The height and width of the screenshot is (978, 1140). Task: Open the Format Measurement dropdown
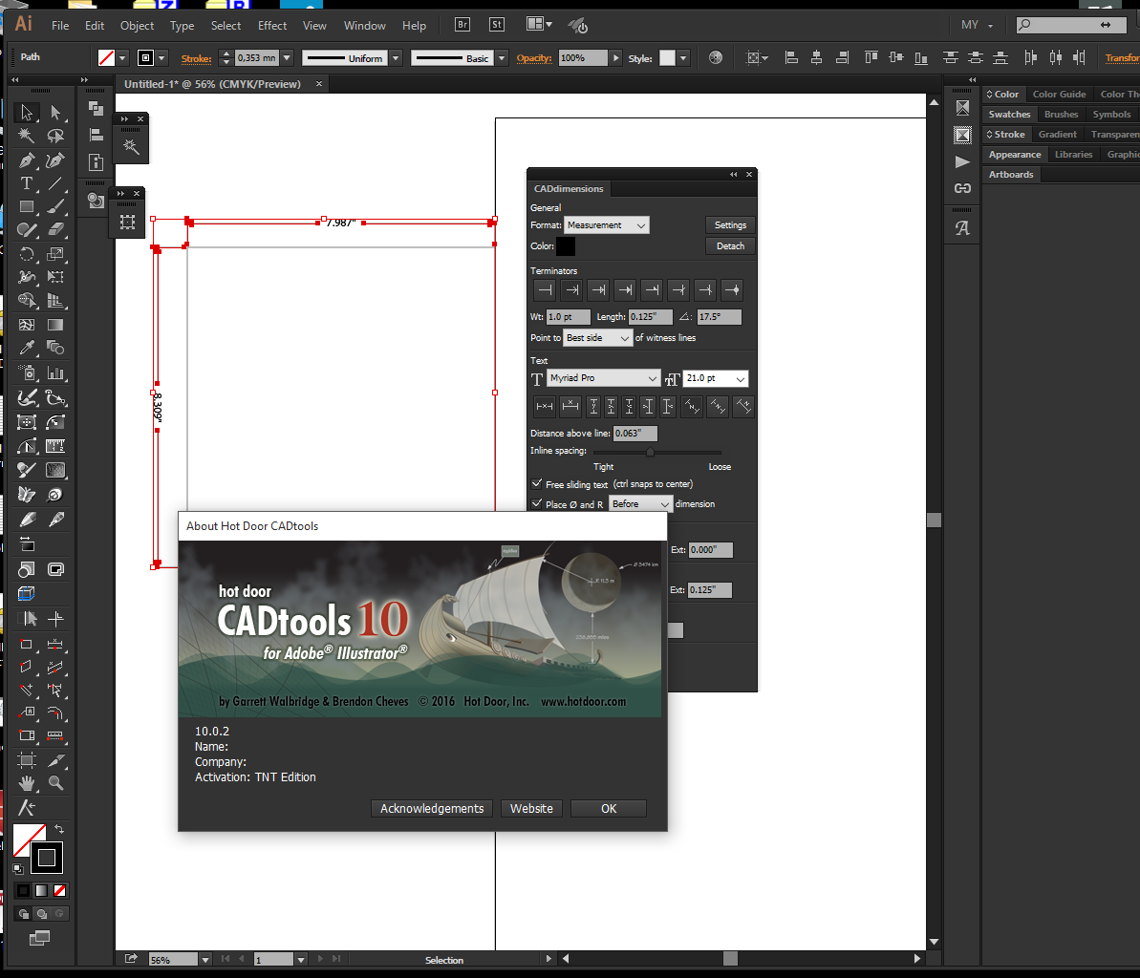606,225
